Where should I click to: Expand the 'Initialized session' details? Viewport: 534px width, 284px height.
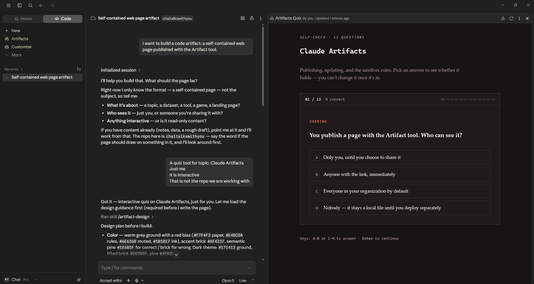pyautogui.click(x=121, y=70)
